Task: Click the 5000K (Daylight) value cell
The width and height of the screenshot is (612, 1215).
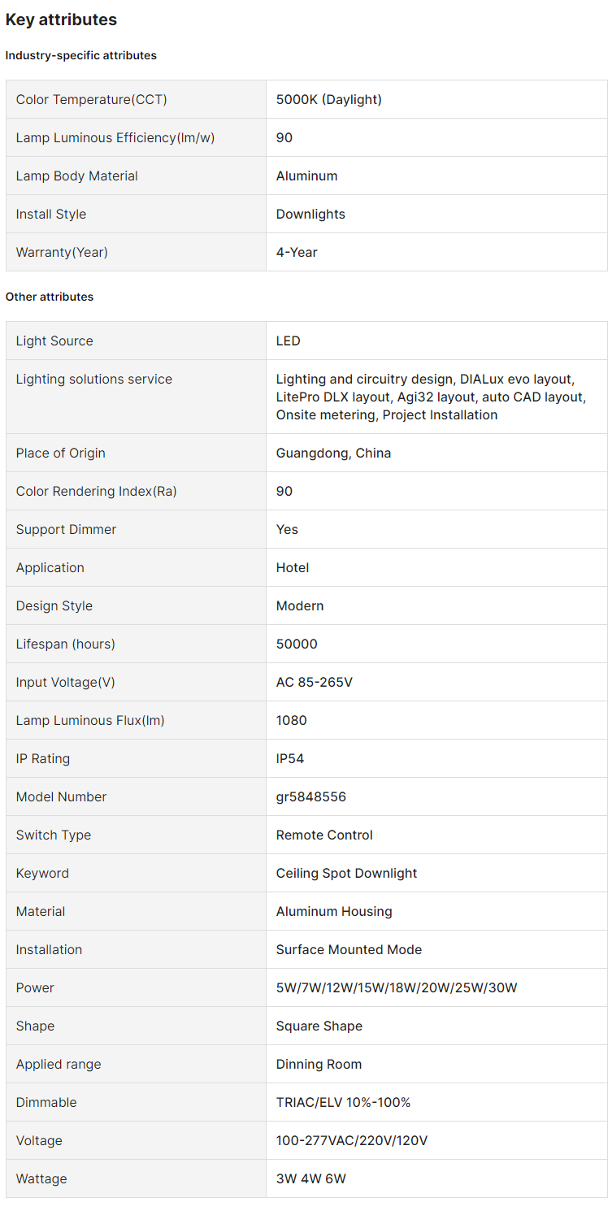Action: coord(329,99)
